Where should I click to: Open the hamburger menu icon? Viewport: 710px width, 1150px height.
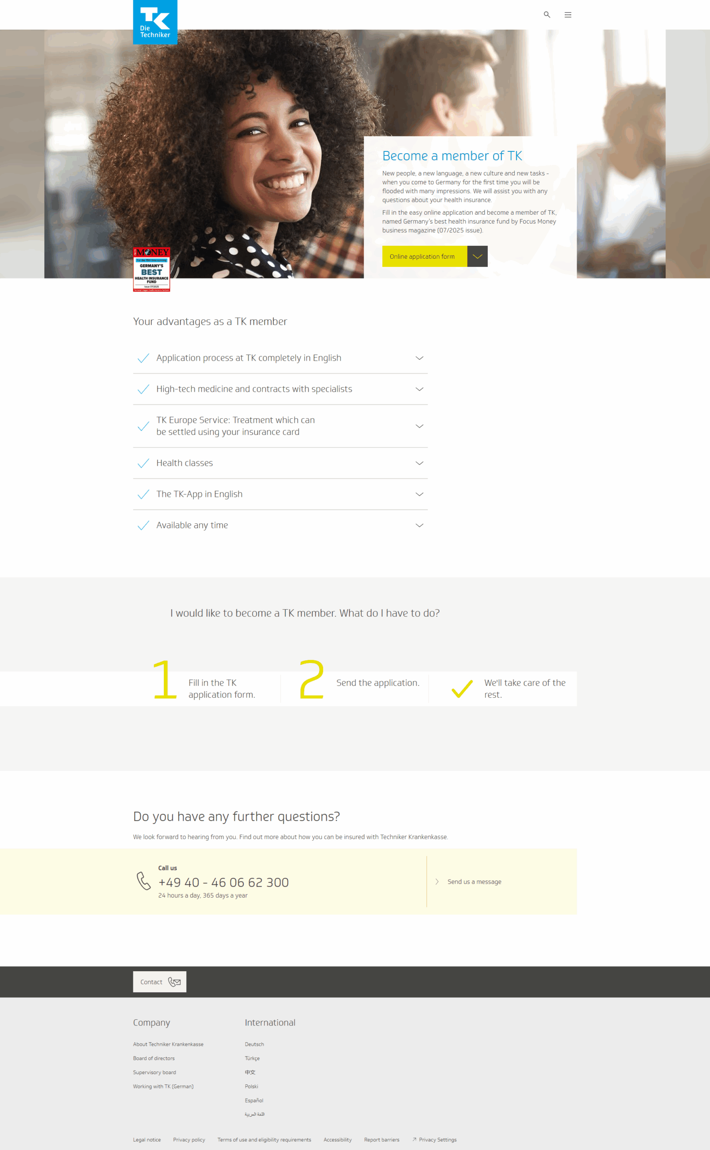(568, 14)
